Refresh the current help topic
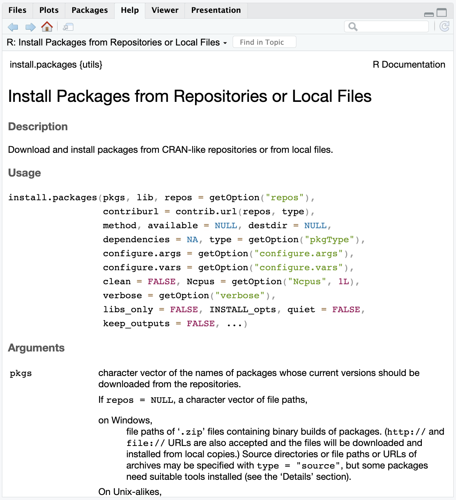Viewport: 456px width, 500px height. [444, 26]
